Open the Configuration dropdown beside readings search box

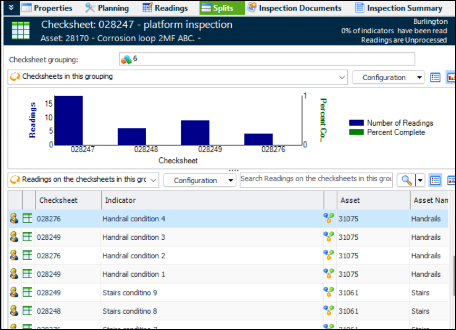(x=199, y=180)
